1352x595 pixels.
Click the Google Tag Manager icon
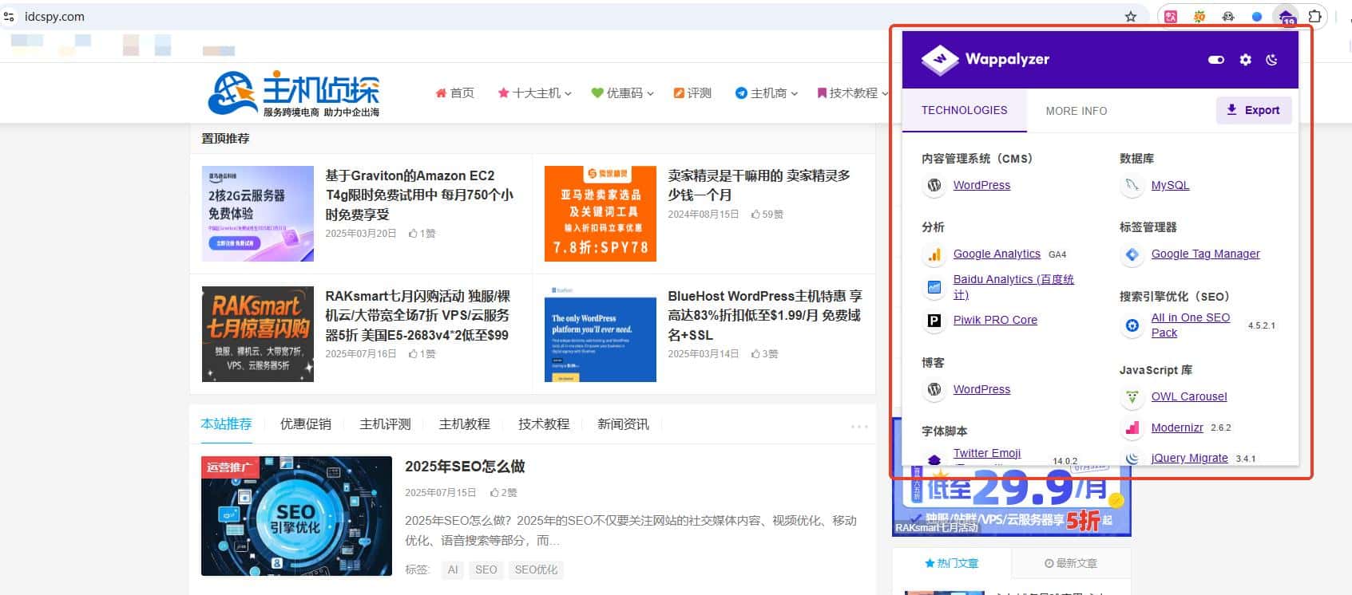[1132, 254]
